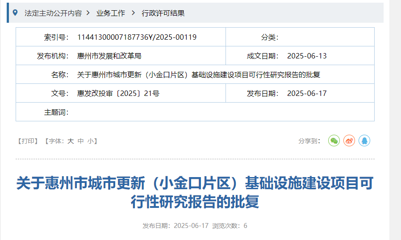Click the 成文日期 value 2025-06-13
The width and height of the screenshot is (401, 240).
307,56
